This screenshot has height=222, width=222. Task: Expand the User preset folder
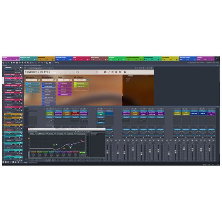coord(128,81)
